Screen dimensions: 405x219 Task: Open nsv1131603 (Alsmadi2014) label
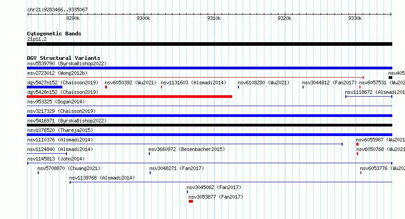click(193, 83)
